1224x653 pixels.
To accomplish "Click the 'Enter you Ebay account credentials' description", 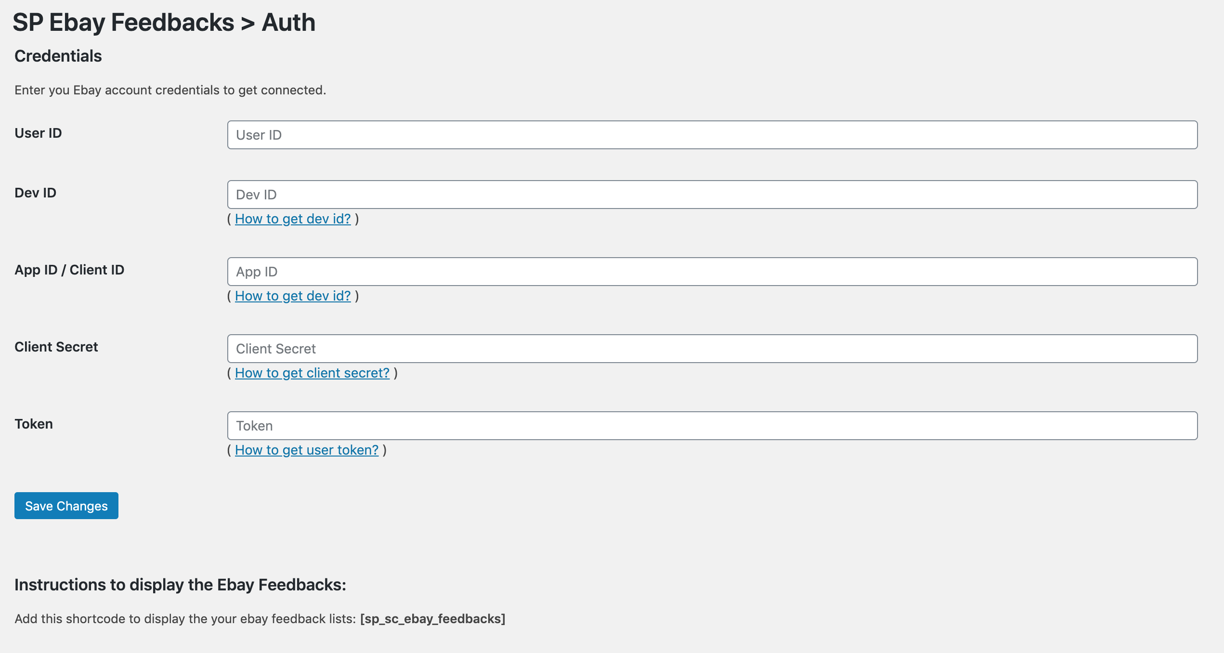I will [170, 91].
